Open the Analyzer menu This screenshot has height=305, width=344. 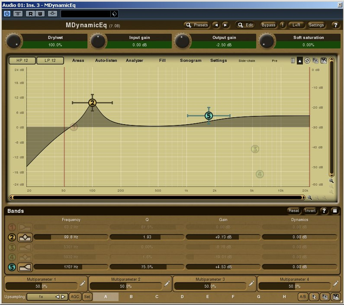click(135, 60)
